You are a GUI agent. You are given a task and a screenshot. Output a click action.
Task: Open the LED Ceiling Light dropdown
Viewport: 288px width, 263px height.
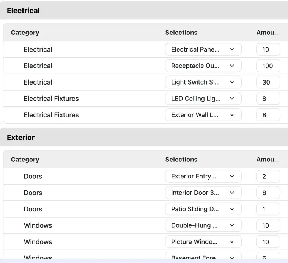[x=203, y=99]
